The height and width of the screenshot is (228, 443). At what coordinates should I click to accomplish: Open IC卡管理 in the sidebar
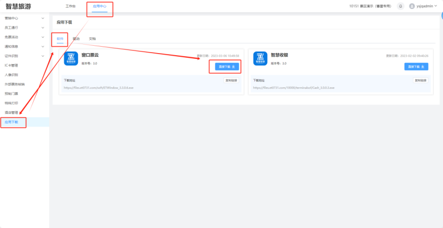[12, 65]
